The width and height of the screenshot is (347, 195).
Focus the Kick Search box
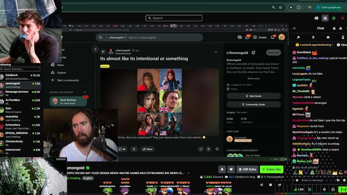pos(174,18)
